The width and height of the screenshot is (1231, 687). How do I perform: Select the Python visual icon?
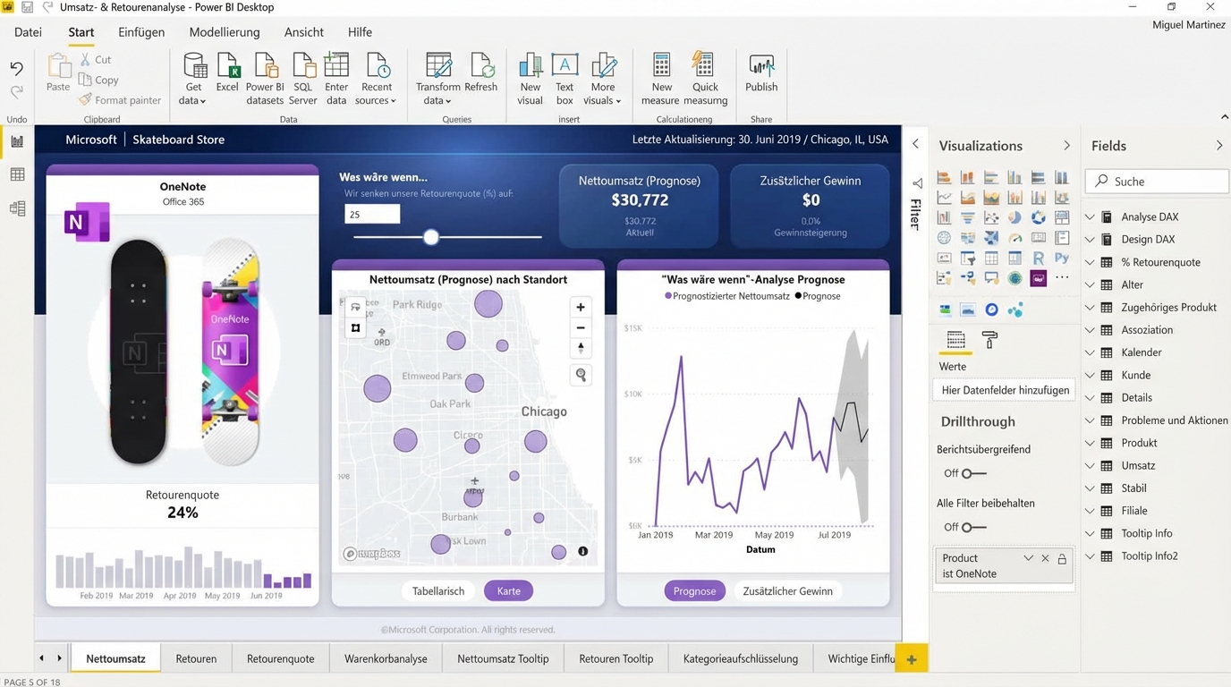1061,258
